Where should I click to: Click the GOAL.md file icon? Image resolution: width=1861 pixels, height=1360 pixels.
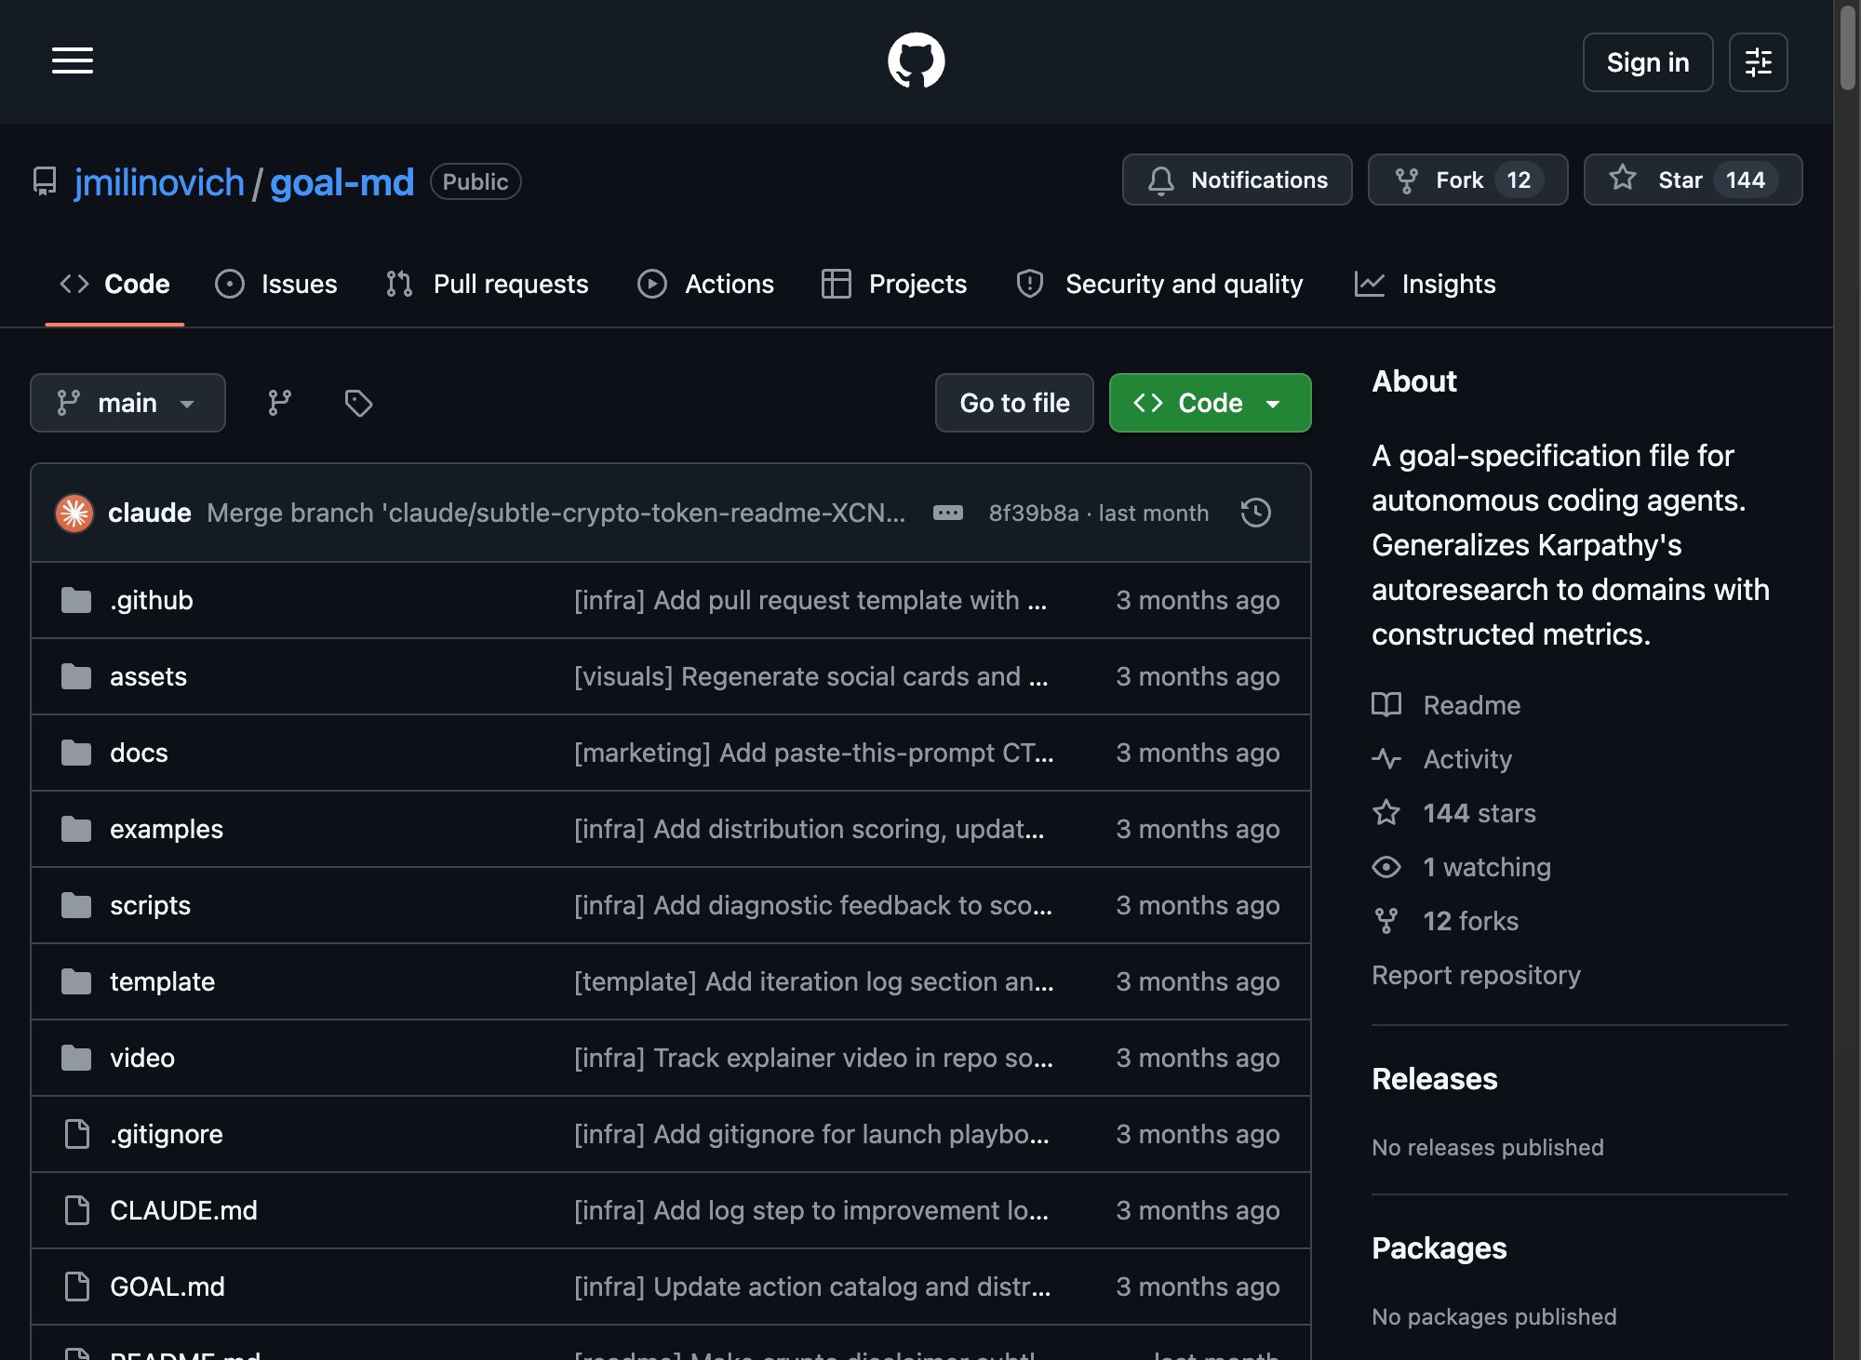pos(77,1287)
